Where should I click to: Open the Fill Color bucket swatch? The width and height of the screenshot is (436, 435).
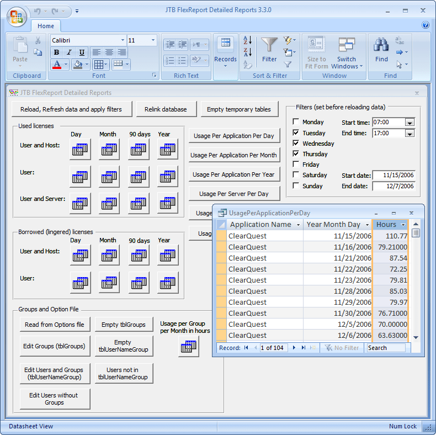[78, 65]
